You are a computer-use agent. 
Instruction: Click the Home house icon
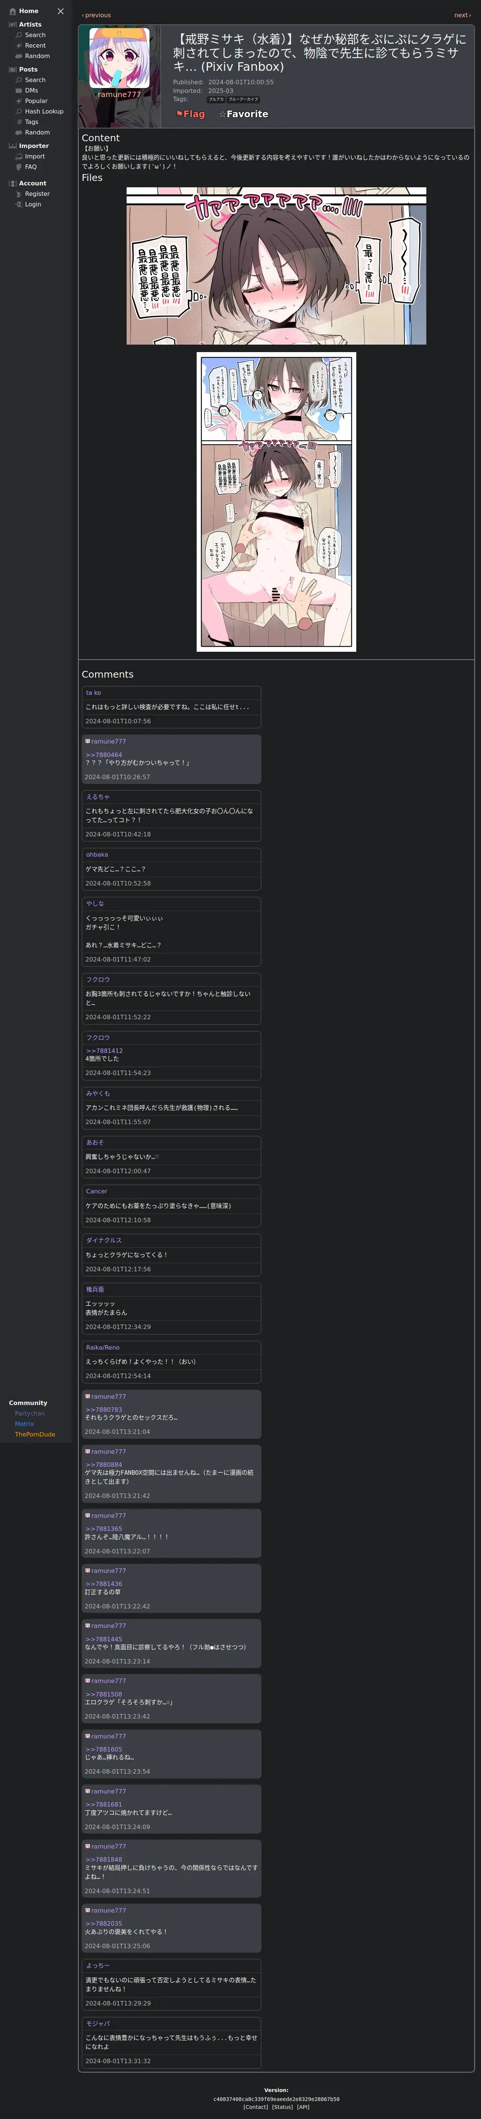pos(12,12)
